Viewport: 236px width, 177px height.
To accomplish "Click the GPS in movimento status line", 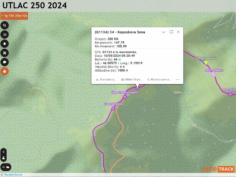I will click(116, 52).
